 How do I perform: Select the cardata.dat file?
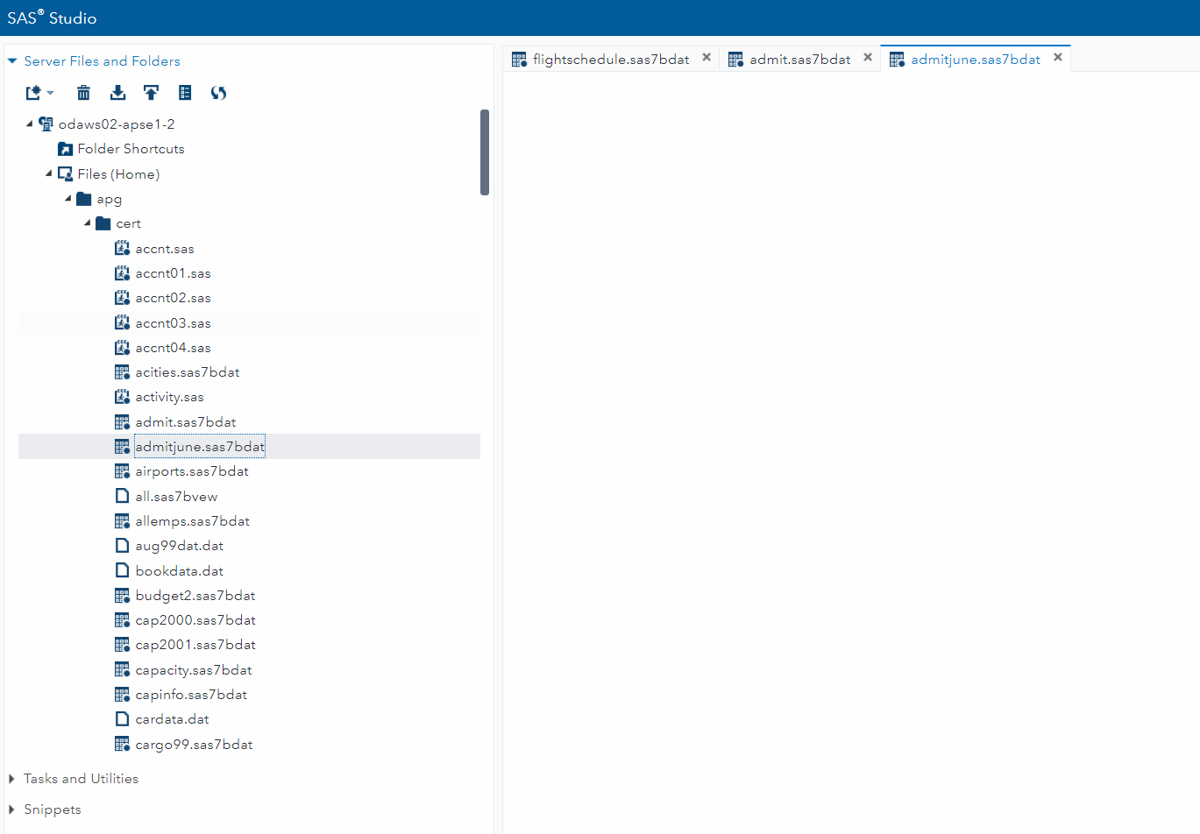pos(173,718)
